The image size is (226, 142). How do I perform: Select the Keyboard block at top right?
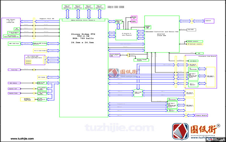pos(209,21)
